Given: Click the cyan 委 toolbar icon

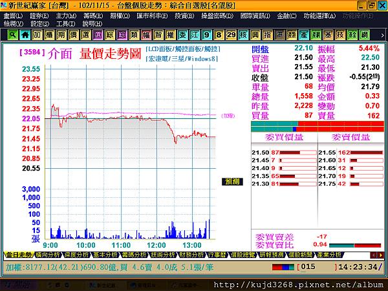Looking at the screenshot, I should click(182, 35).
